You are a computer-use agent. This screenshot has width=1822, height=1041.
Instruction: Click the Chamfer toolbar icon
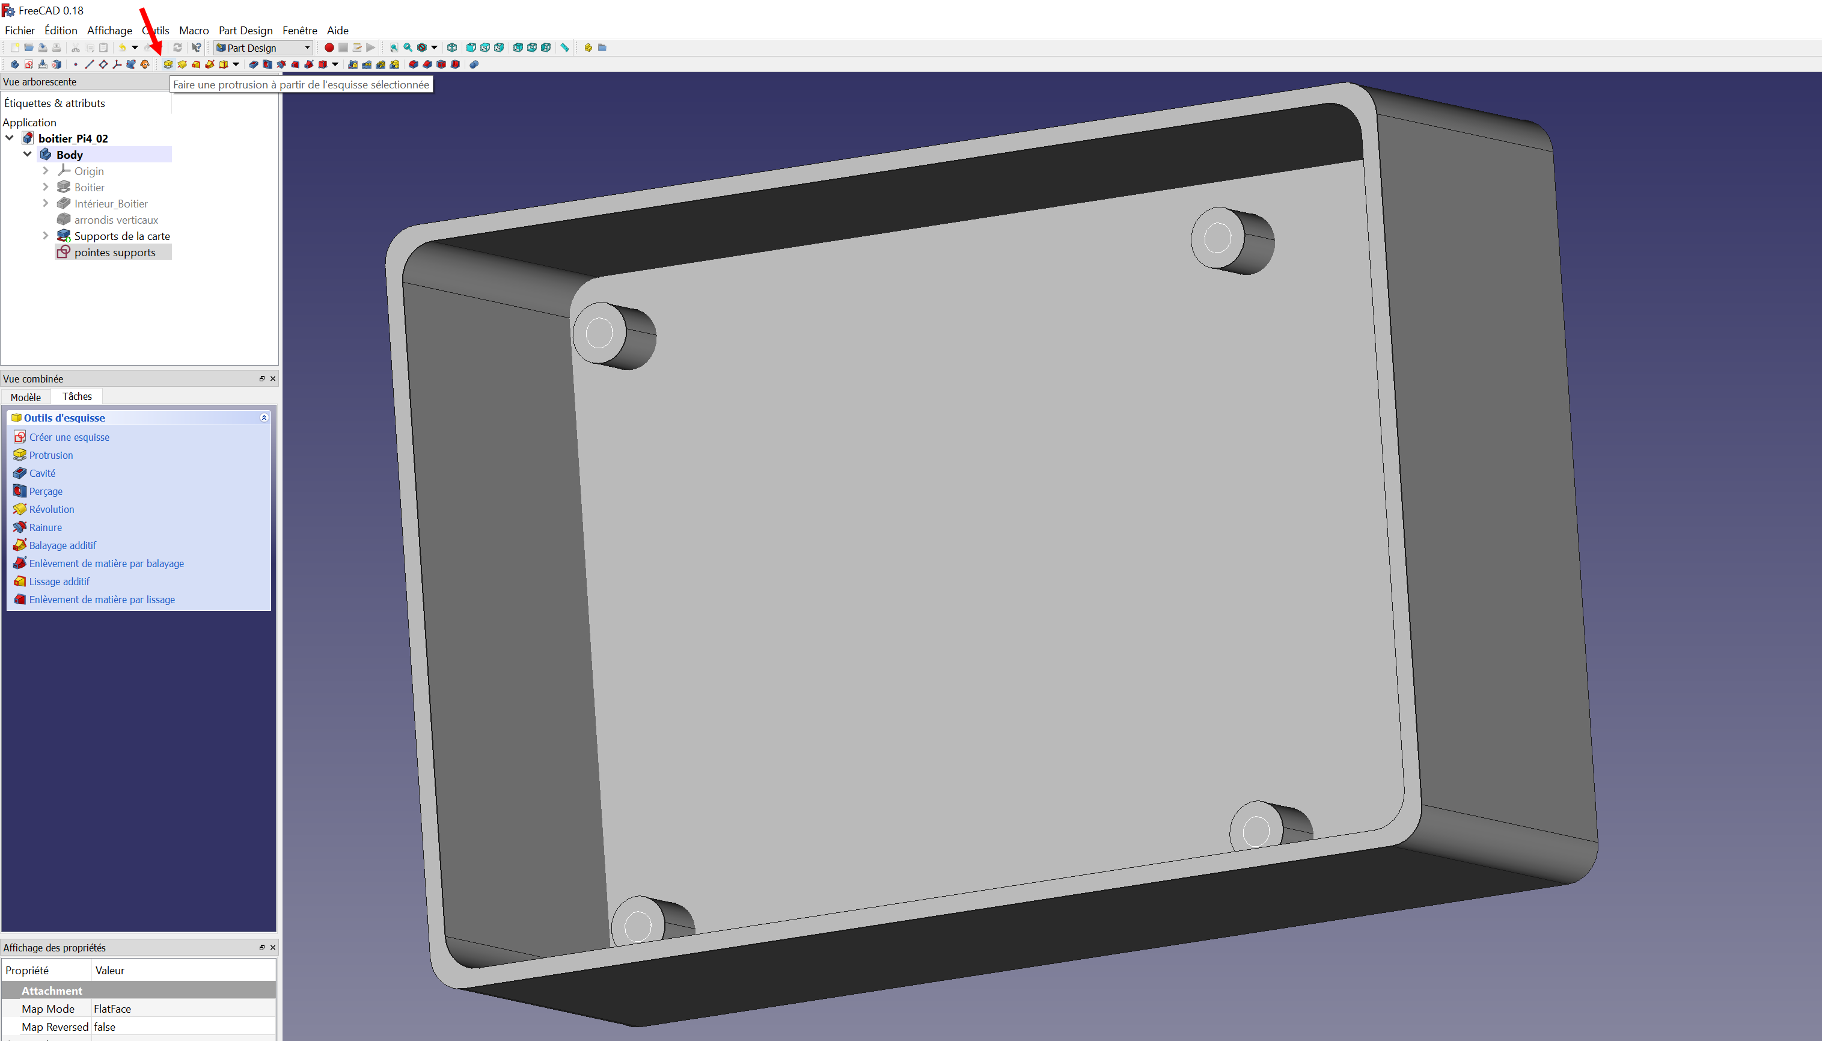tap(427, 64)
